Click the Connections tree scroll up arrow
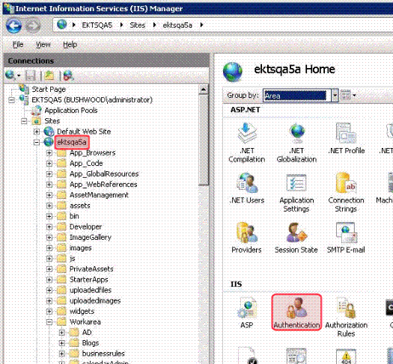393x364 pixels. (204, 89)
